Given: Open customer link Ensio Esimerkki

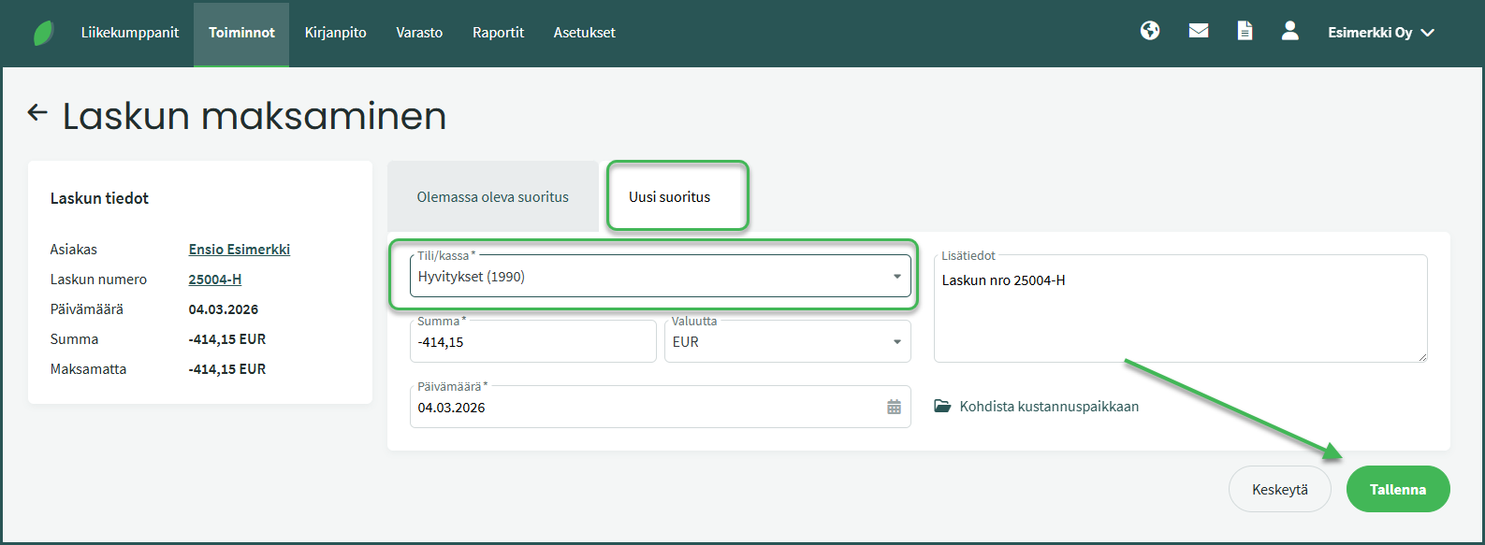Looking at the screenshot, I should pos(239,250).
